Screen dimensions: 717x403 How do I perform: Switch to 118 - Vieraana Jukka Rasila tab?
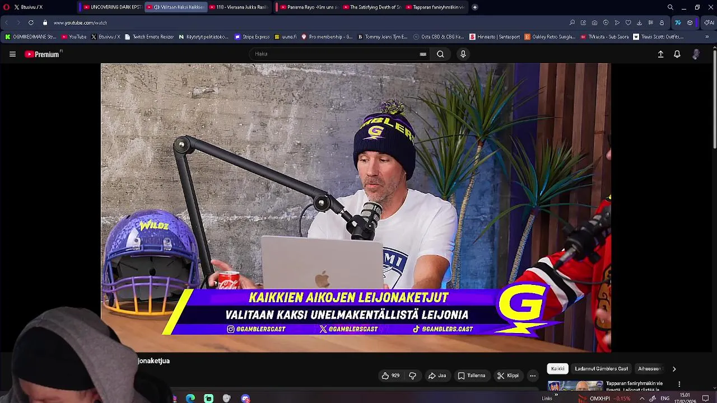point(239,7)
